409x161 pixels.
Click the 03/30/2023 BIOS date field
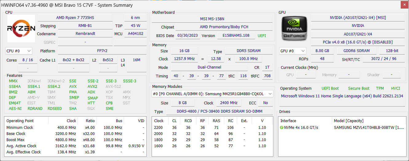(x=188, y=36)
